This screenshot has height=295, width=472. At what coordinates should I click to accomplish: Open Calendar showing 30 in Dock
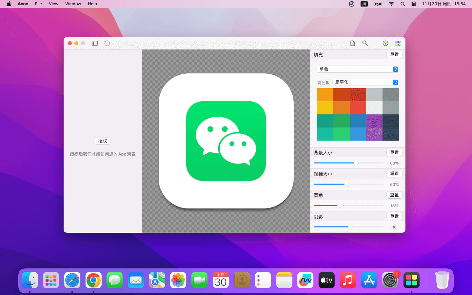point(221,280)
